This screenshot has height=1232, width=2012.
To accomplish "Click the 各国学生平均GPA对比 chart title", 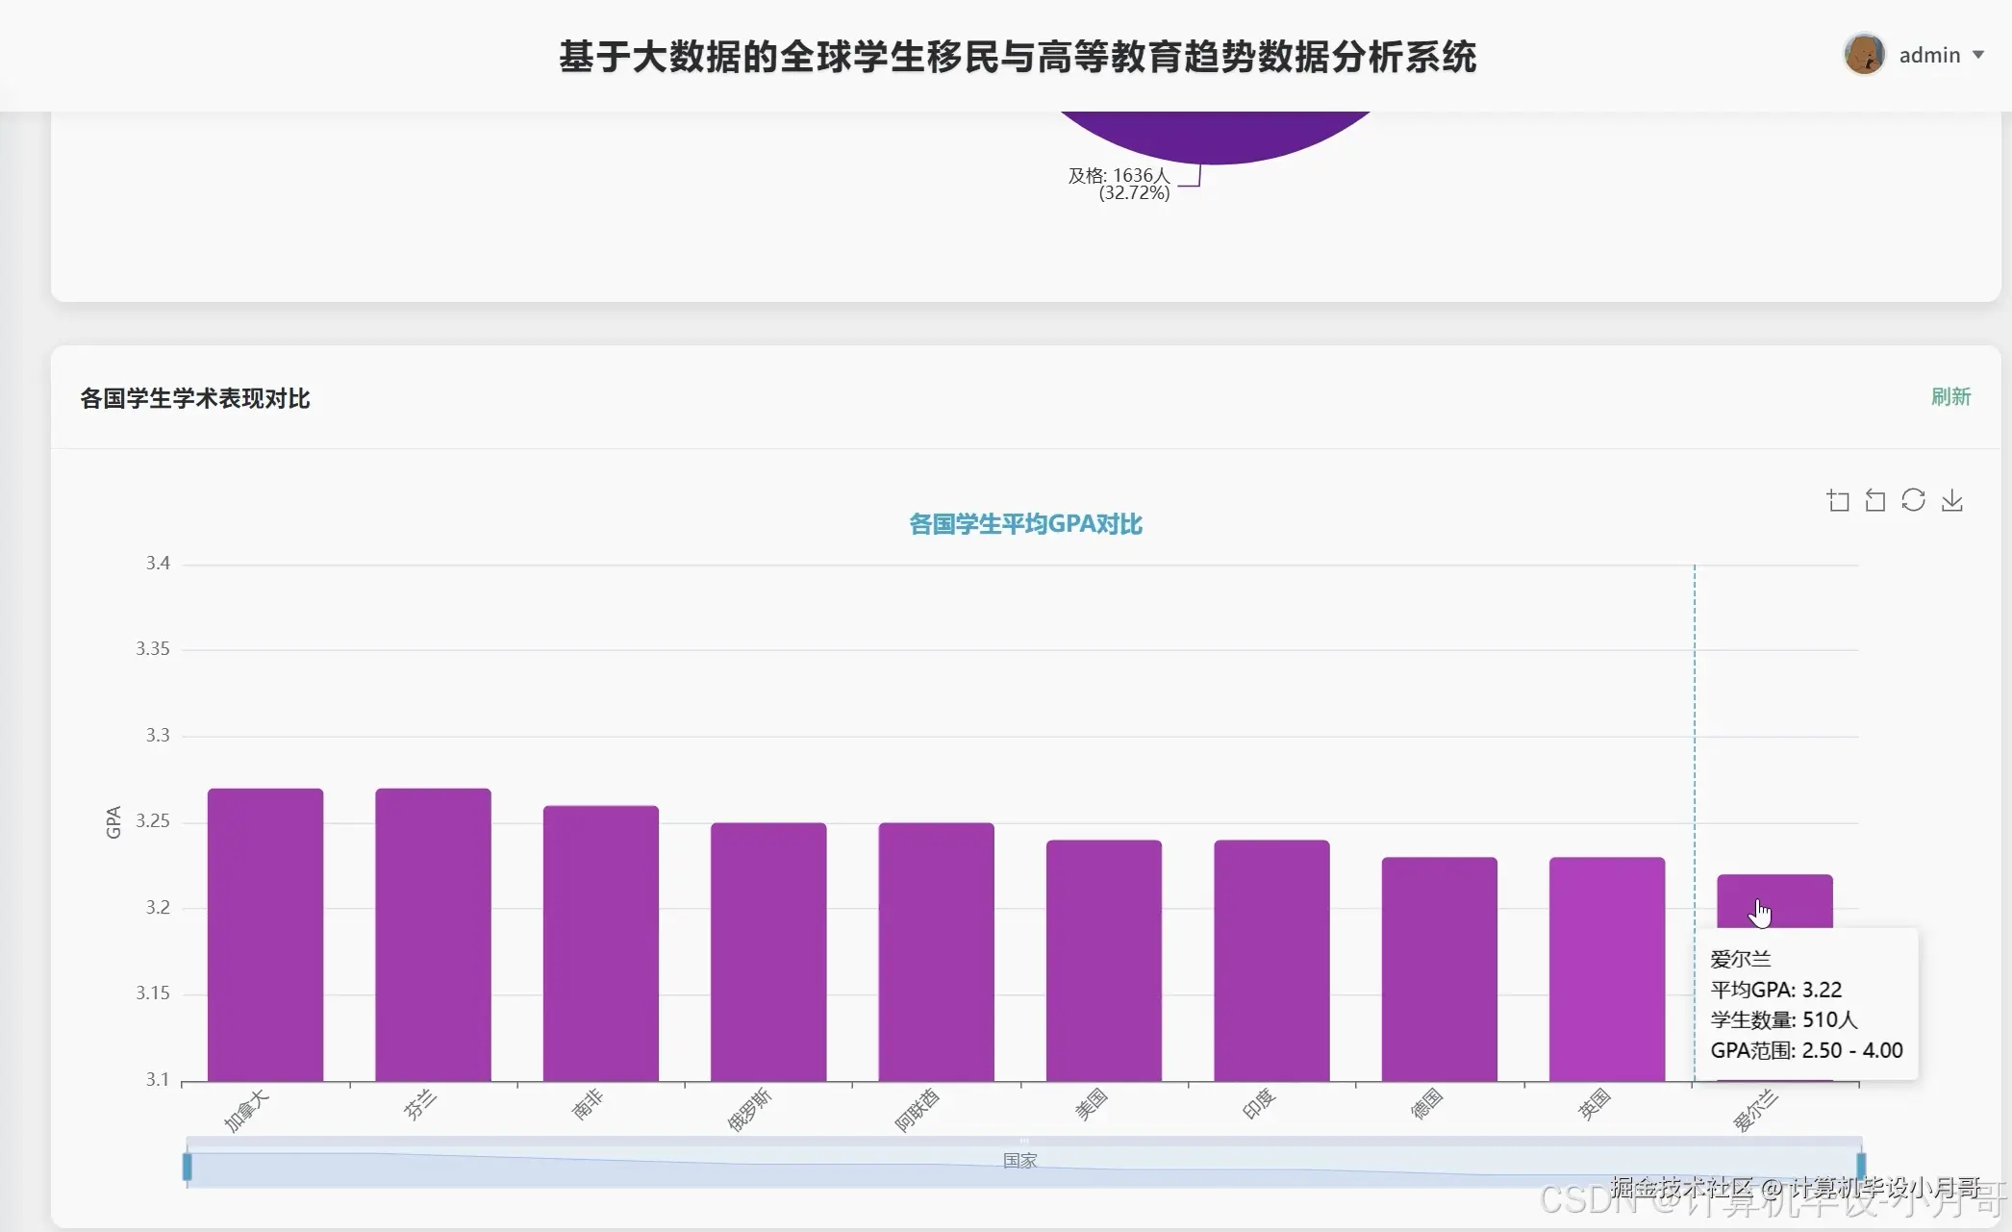I will point(1025,524).
